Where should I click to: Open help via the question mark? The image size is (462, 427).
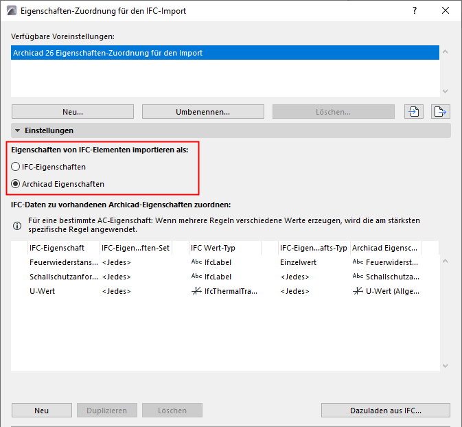[415, 10]
